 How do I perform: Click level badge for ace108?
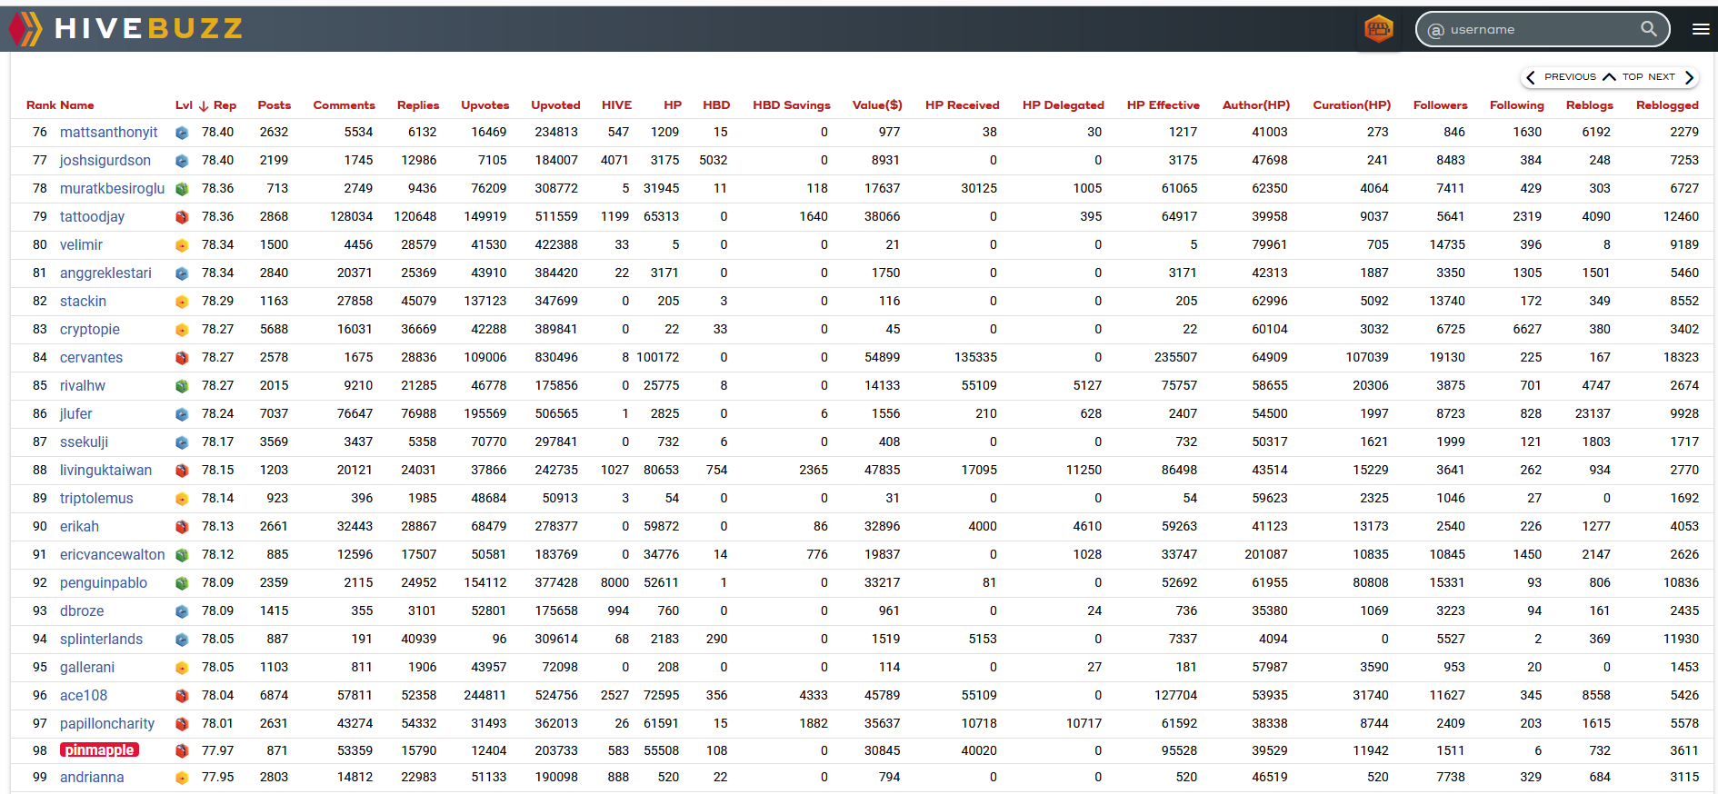click(x=182, y=696)
